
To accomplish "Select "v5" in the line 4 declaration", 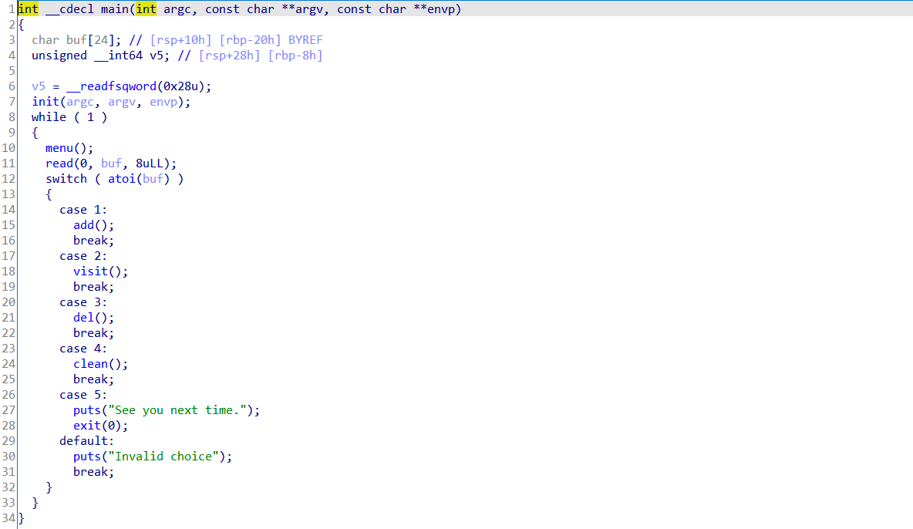I will (x=157, y=56).
